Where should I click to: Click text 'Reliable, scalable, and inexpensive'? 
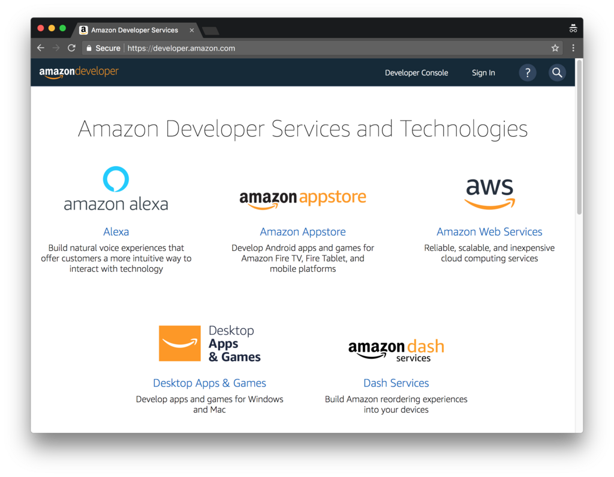489,248
